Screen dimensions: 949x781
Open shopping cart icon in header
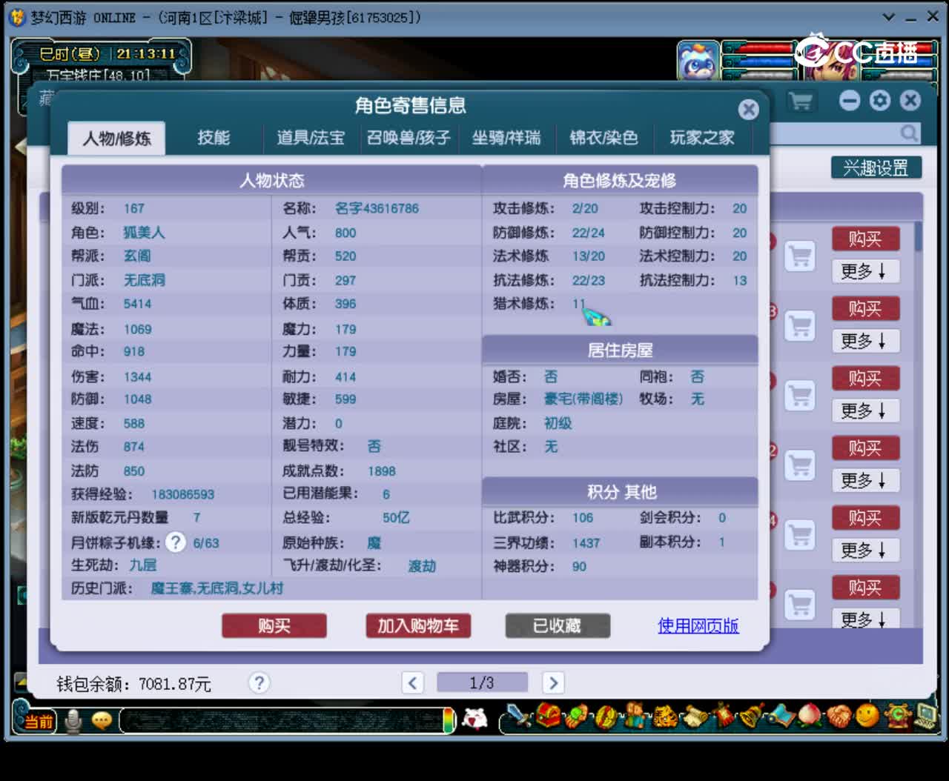[800, 101]
